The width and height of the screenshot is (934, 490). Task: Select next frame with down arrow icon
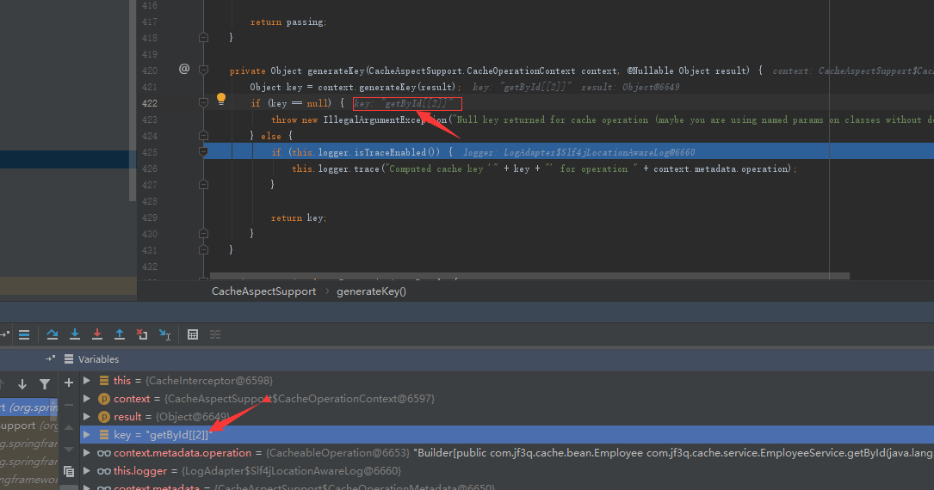point(22,384)
